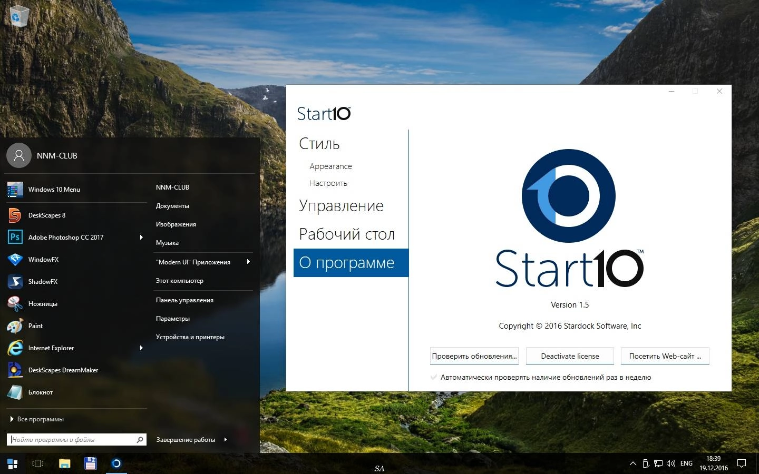Click the NNM-CLUB user avatar icon
The width and height of the screenshot is (759, 474).
click(x=19, y=155)
